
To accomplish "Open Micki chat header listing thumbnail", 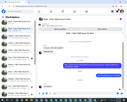I will tap(41, 19).
